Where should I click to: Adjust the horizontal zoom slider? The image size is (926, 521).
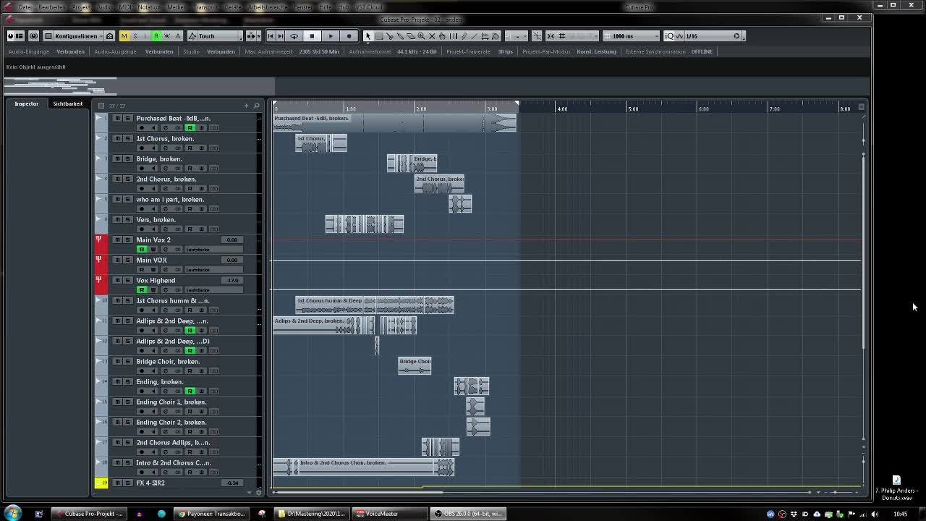pos(834,492)
